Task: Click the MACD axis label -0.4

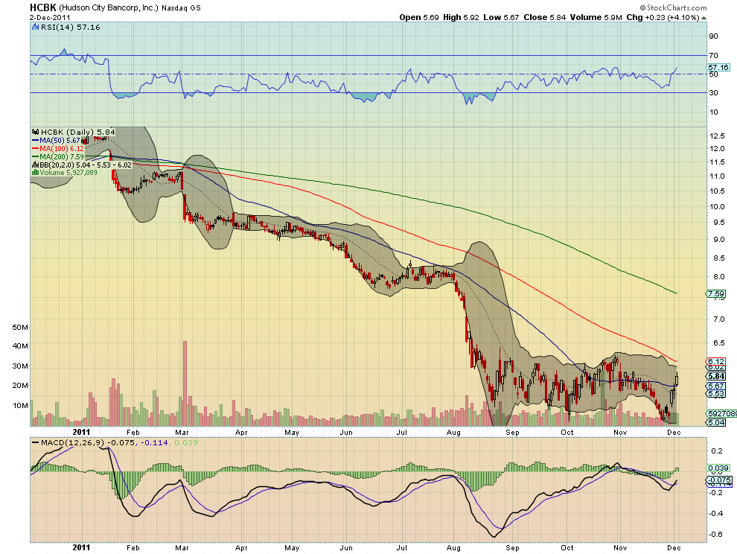Action: point(716,514)
